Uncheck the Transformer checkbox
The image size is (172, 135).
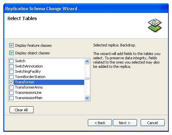click(x=12, y=82)
